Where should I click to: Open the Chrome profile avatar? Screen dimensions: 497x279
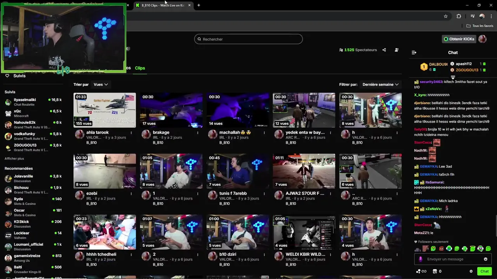tap(482, 16)
